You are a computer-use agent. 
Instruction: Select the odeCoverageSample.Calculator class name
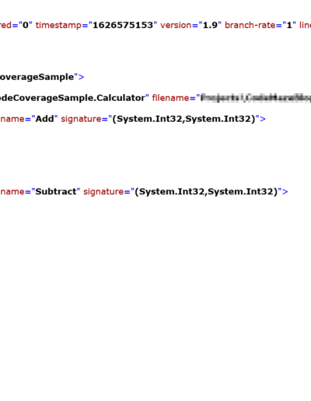click(x=72, y=98)
